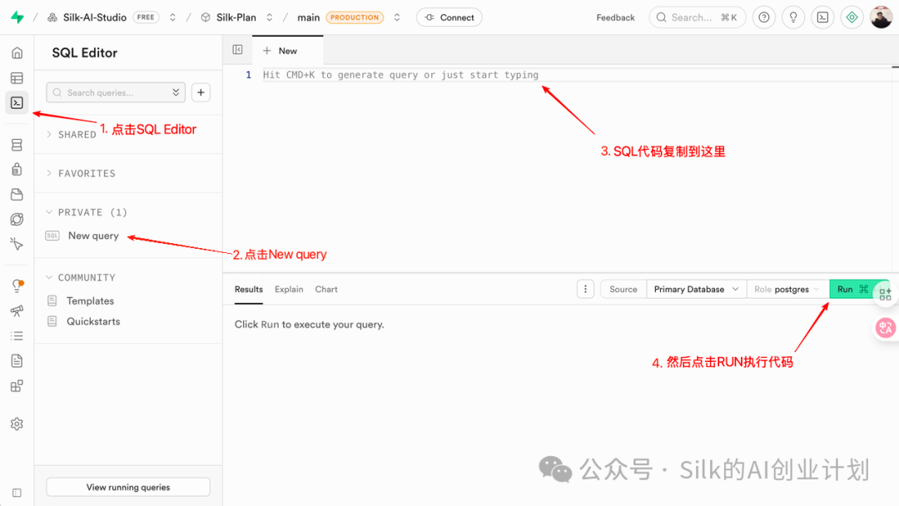Switch to the Chart tab
The height and width of the screenshot is (506, 899).
coord(326,290)
